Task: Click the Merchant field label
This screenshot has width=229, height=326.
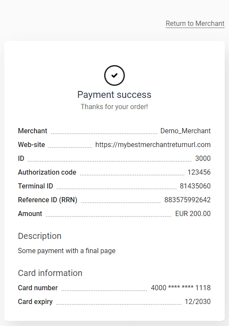Action: pyautogui.click(x=33, y=131)
